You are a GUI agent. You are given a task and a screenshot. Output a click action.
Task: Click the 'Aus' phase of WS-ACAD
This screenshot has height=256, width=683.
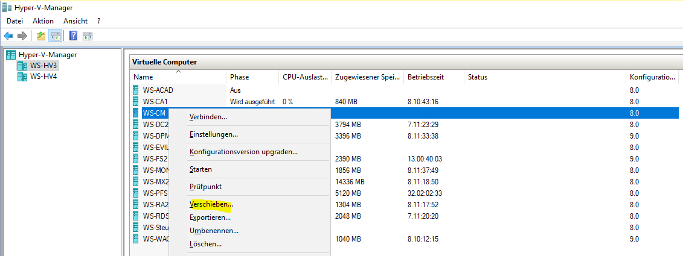coord(236,90)
